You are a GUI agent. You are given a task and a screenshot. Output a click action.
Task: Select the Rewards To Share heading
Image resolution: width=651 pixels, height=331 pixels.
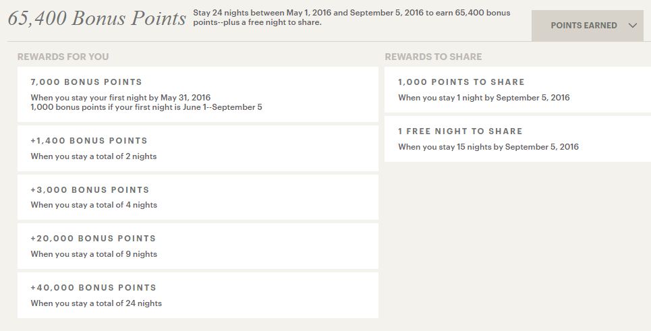pos(433,57)
